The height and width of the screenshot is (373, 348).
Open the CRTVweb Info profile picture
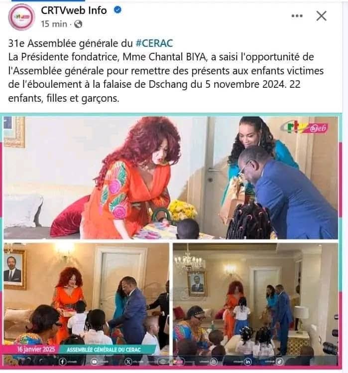click(x=21, y=17)
